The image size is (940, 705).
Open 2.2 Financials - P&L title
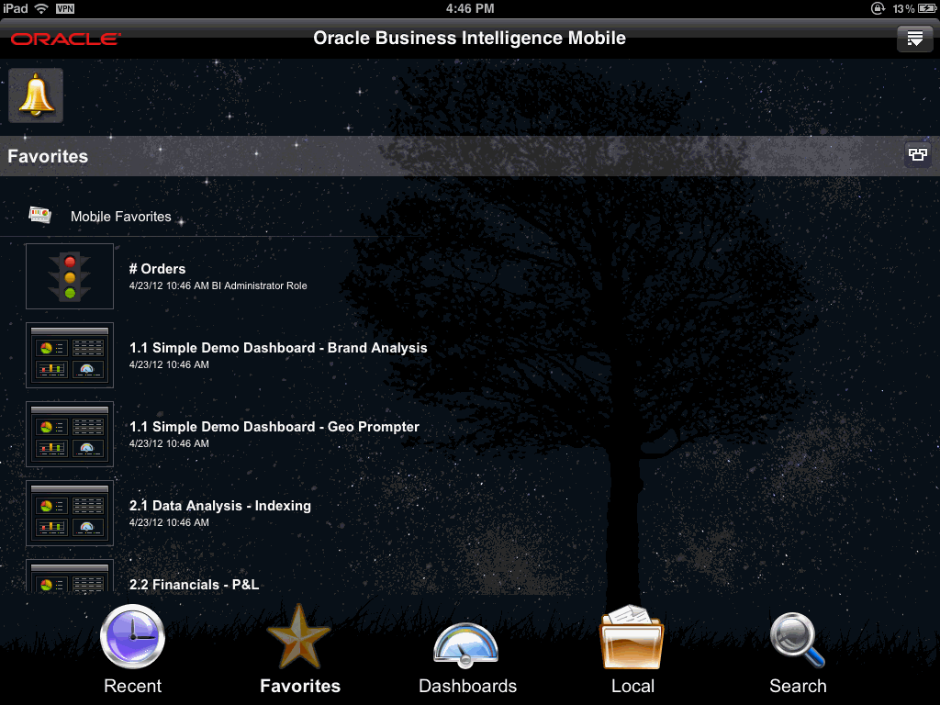point(195,585)
